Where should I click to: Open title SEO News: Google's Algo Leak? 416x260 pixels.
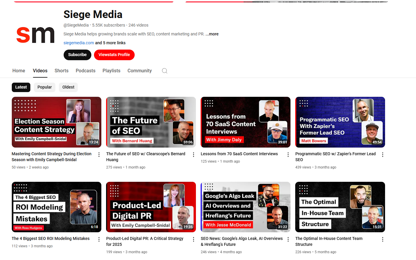242,241
